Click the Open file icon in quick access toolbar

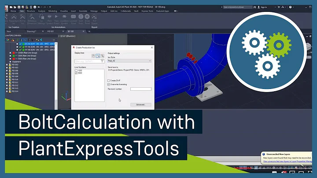(x=15, y=7)
